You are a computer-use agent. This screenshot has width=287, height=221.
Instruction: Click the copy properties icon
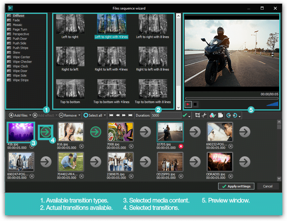[221, 116]
